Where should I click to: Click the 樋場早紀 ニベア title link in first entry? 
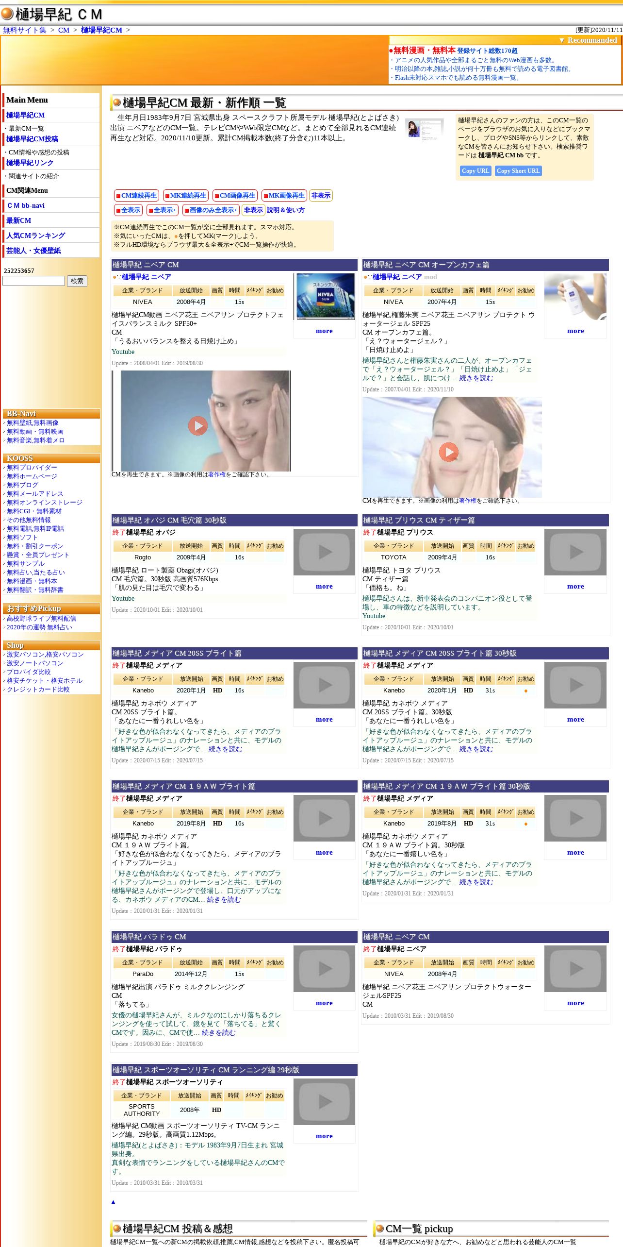tap(146, 277)
